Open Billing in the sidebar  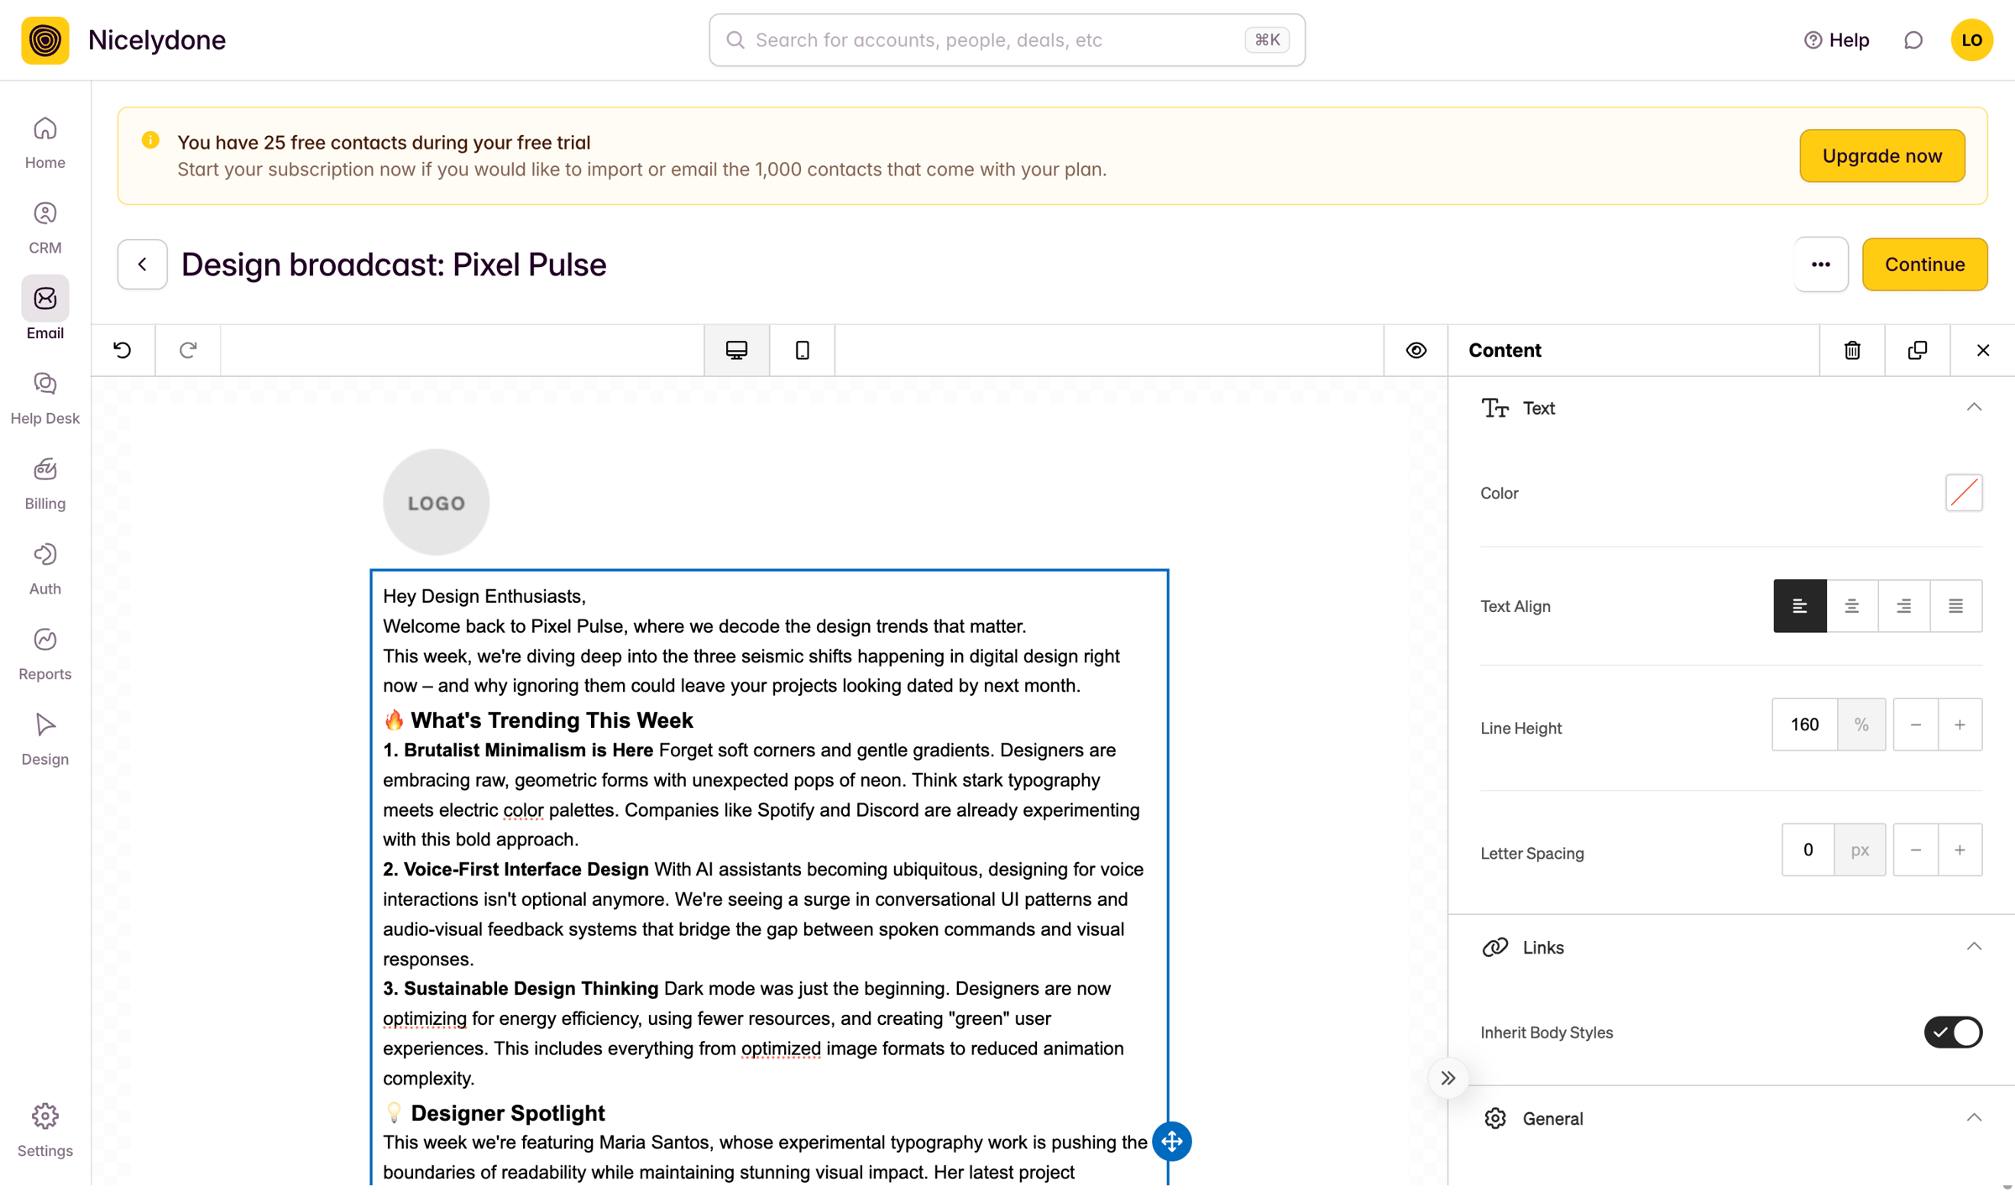45,484
